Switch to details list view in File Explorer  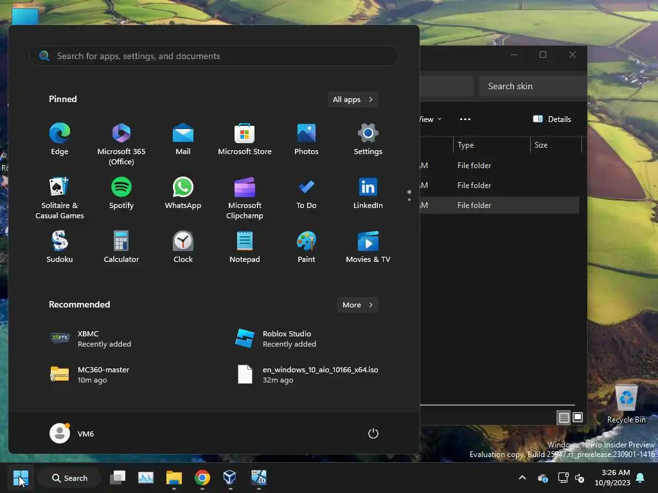(564, 417)
